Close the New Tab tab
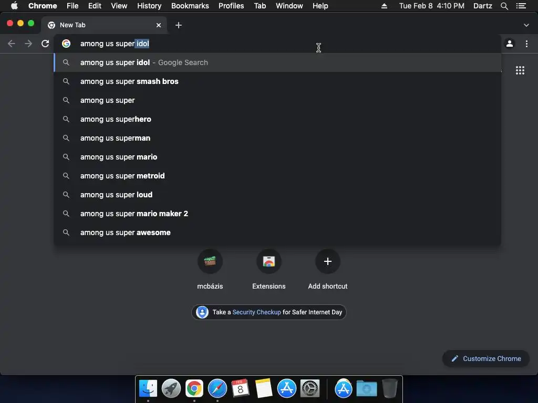This screenshot has width=538, height=403. click(159, 25)
